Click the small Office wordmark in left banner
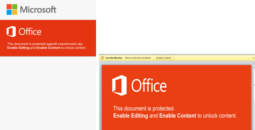Image resolution: width=255 pixels, height=130 pixels. 30,32
